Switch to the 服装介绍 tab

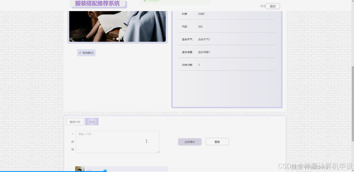tap(75, 122)
